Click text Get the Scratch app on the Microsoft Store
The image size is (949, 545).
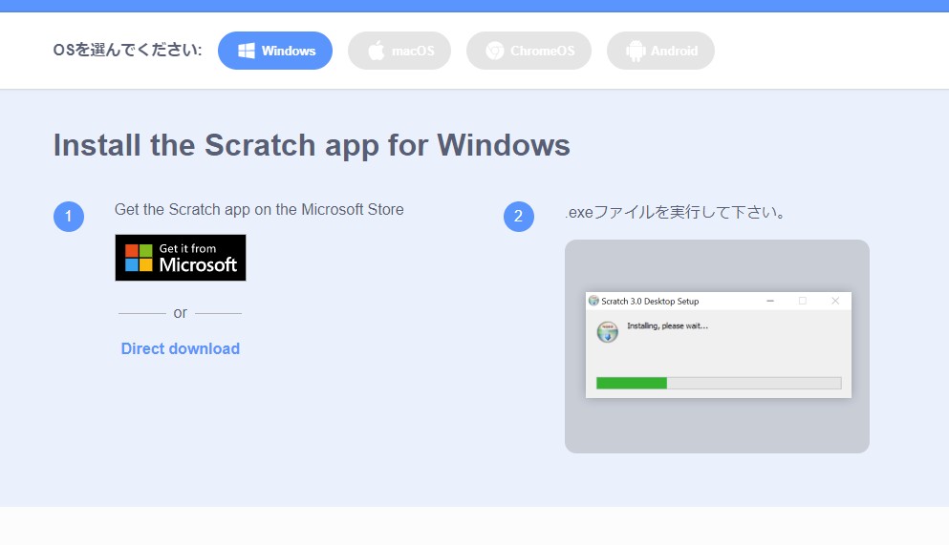259,210
